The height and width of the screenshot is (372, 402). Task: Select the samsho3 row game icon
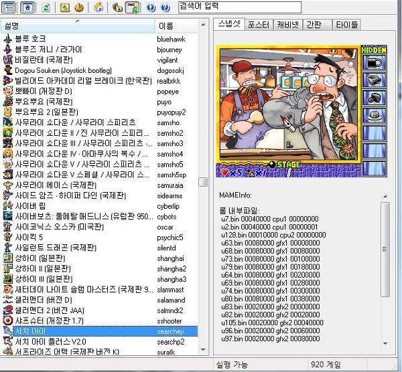point(7,143)
